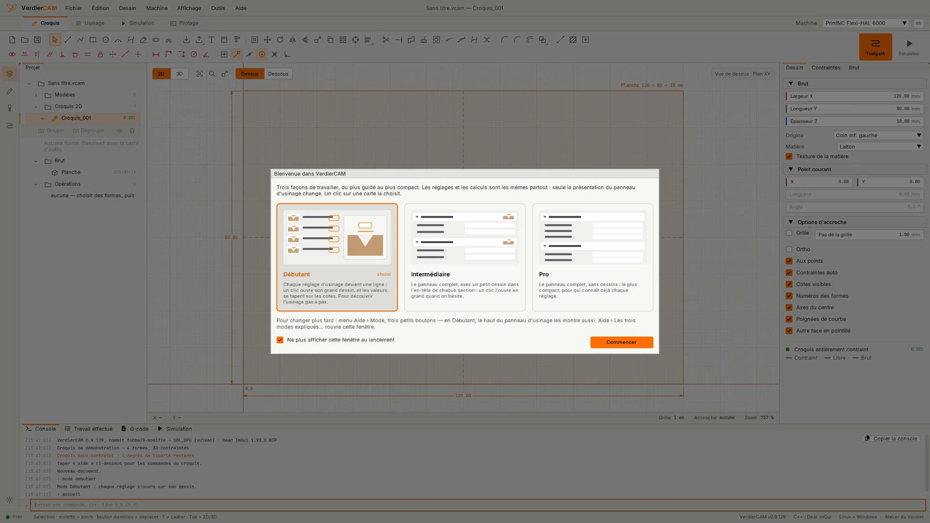Expand the Modèles tree folder
Viewport: 930px width, 523px height.
36,95
